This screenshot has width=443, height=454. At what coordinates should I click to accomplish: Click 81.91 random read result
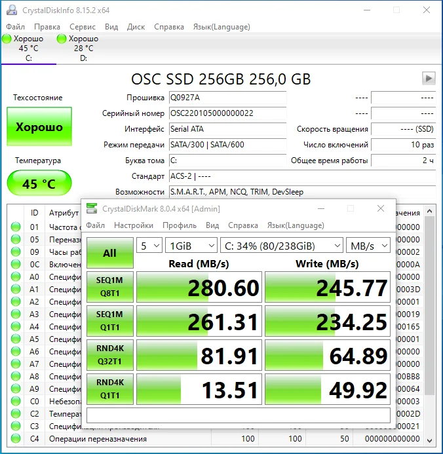tap(199, 355)
